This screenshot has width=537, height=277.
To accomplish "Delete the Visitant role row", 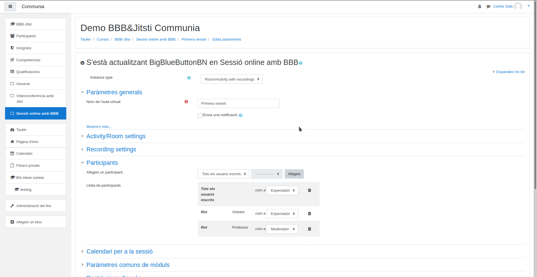I will click(x=309, y=213).
